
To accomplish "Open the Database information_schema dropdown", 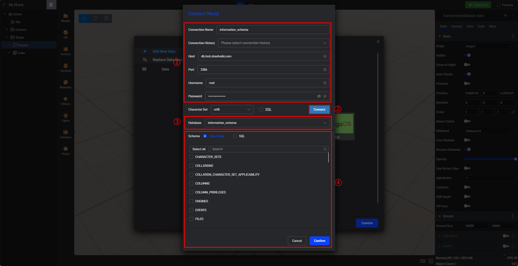I will click(x=267, y=123).
